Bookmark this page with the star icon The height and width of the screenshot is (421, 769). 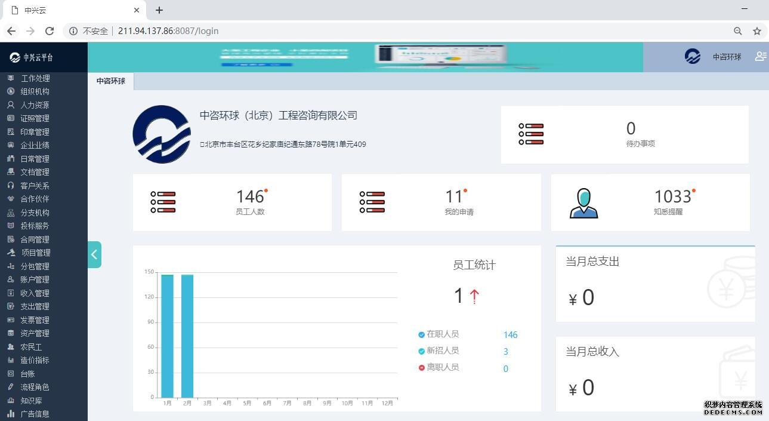click(x=756, y=31)
